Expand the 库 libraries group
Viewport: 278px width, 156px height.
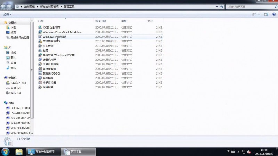point(7,48)
